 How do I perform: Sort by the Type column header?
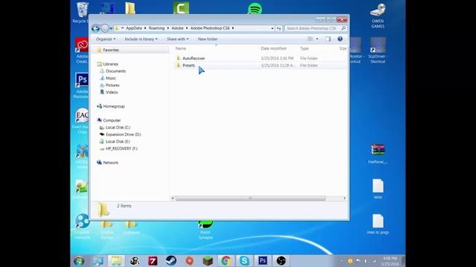pyautogui.click(x=304, y=48)
